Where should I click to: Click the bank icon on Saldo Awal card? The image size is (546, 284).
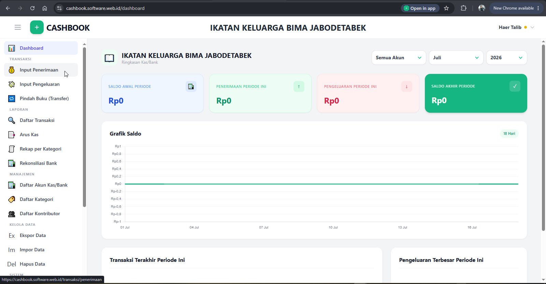pyautogui.click(x=191, y=86)
